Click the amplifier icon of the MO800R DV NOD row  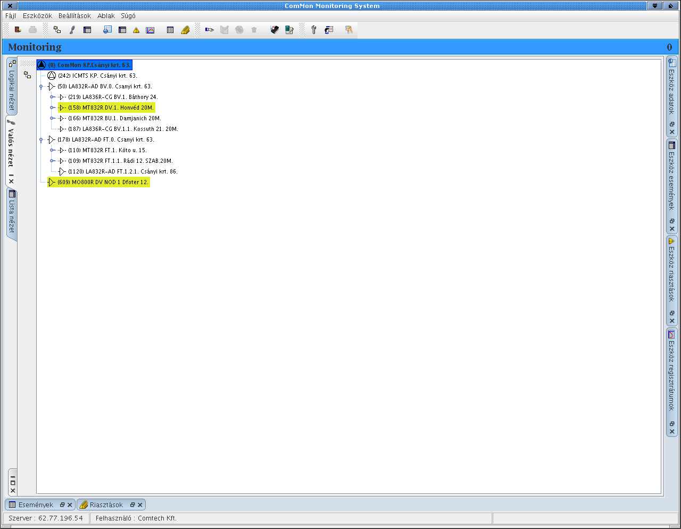(52, 182)
